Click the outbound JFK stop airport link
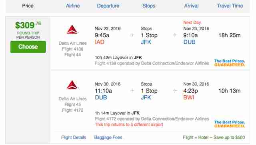This screenshot has width=256, height=145. point(146,42)
